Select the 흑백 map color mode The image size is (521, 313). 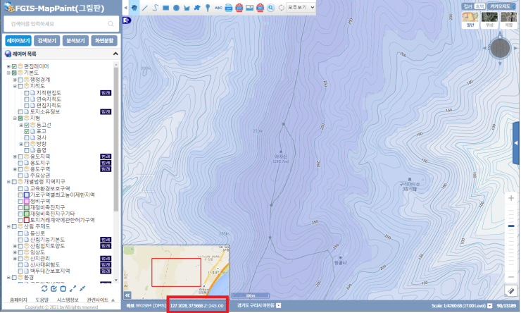pyautogui.click(x=479, y=6)
